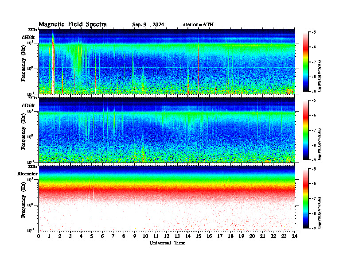Click the "dD/dt" panel label

point(28,105)
